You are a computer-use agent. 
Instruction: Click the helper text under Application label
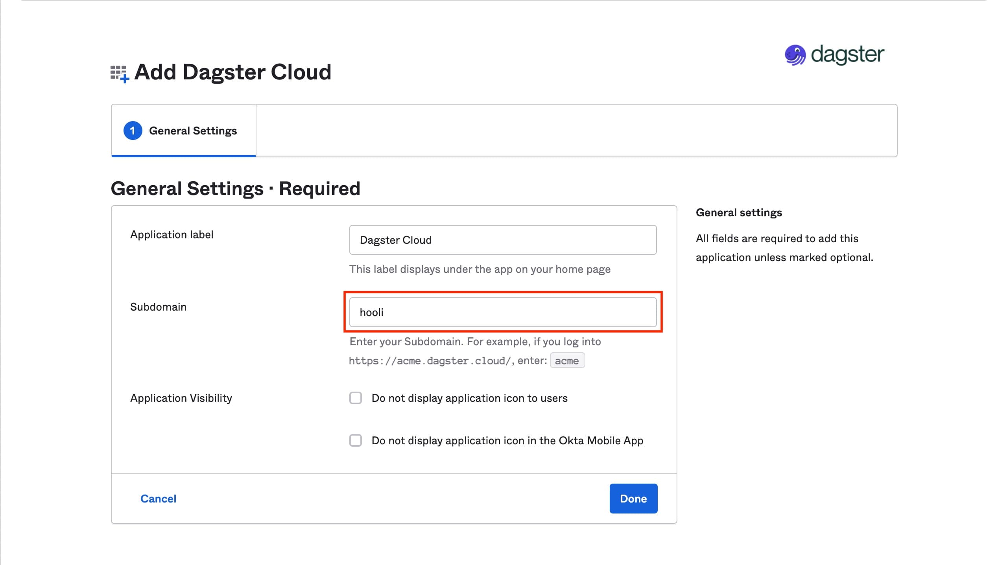click(x=479, y=269)
